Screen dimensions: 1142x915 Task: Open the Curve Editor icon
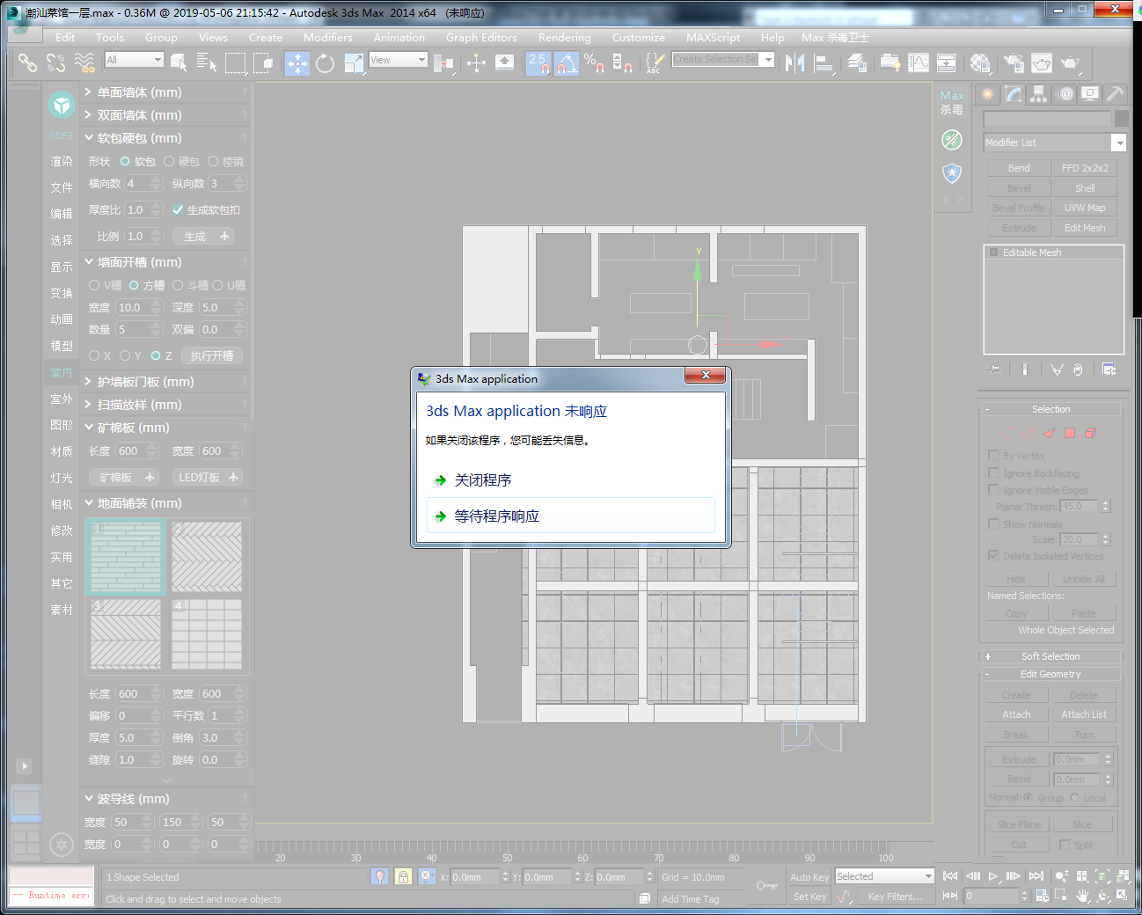pos(919,62)
